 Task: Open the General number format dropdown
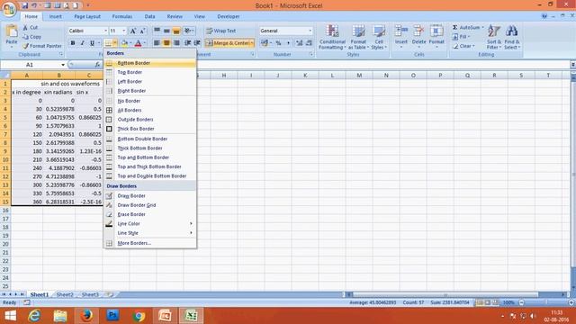[310, 31]
